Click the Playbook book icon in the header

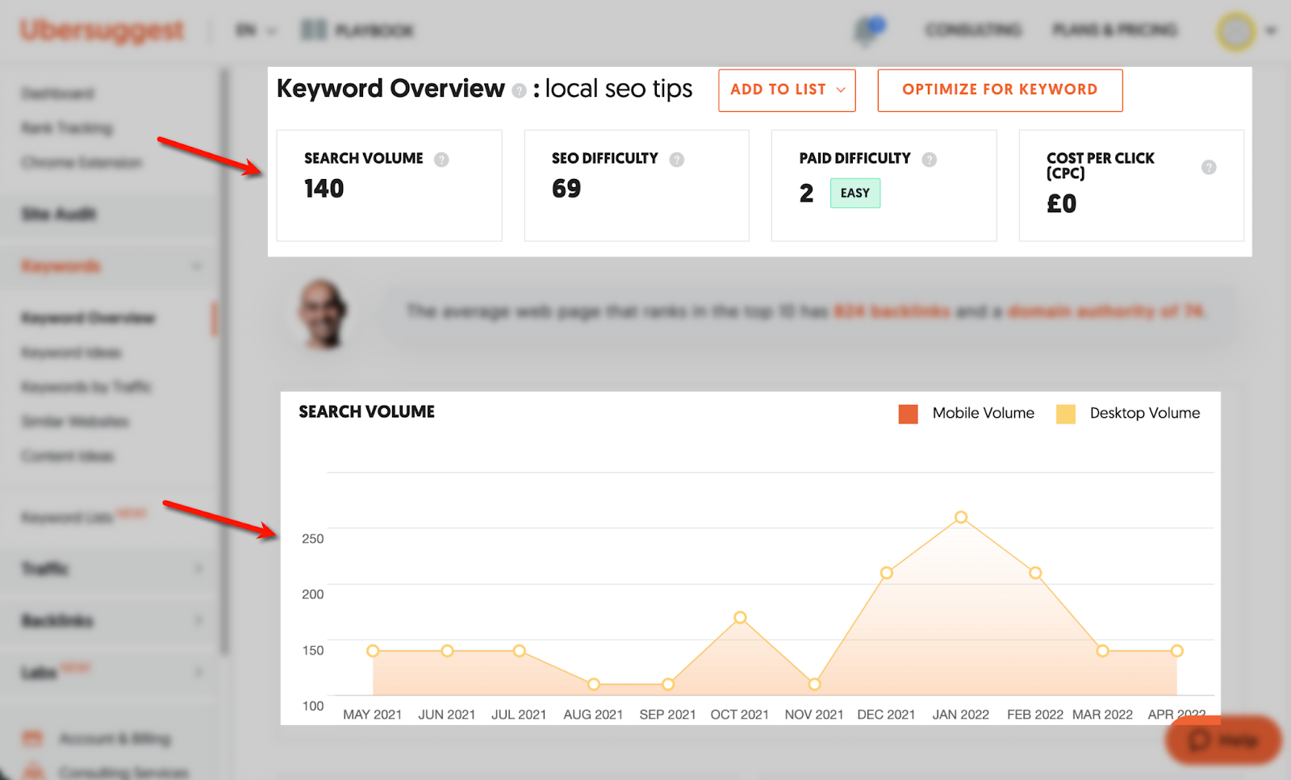[x=313, y=31]
